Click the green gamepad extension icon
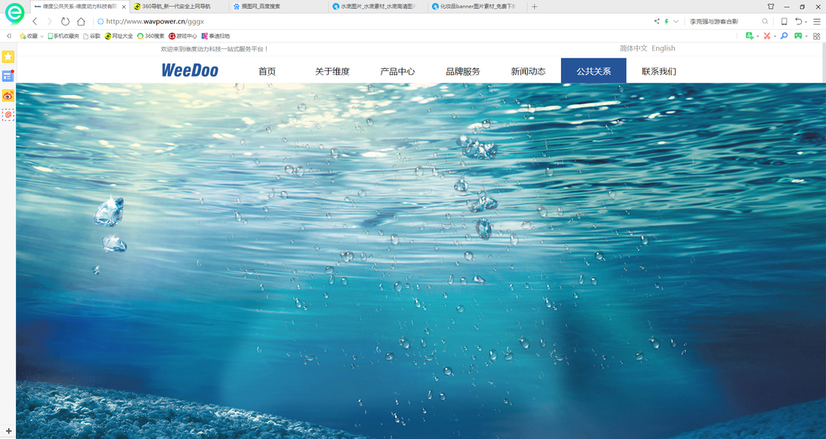The image size is (826, 439). [798, 36]
